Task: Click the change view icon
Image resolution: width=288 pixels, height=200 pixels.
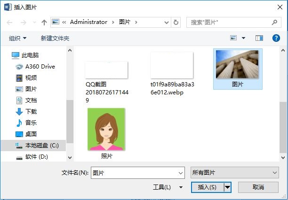Action: tap(234, 38)
